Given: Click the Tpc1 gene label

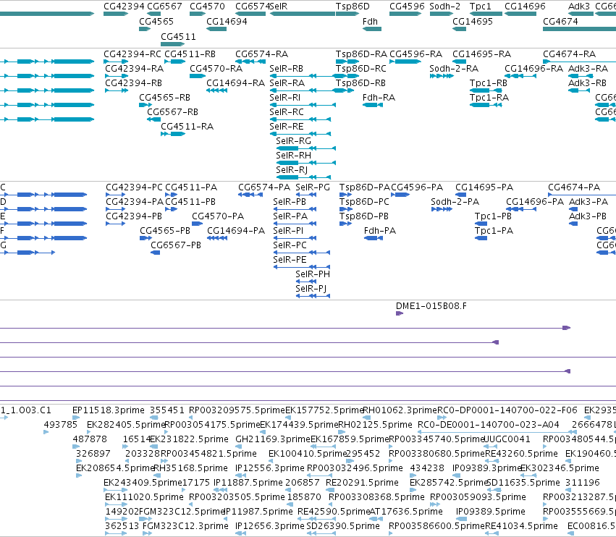Looking at the screenshot, I should [481, 7].
